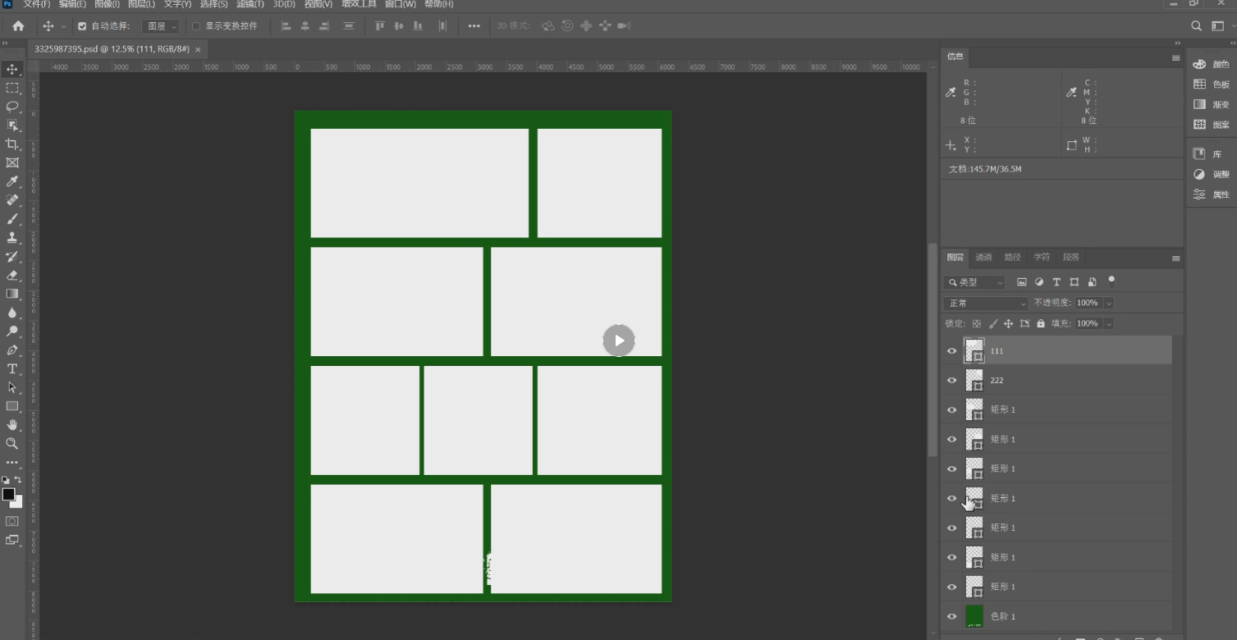Switch to the 通道 tab
This screenshot has width=1237, height=640.
983,258
